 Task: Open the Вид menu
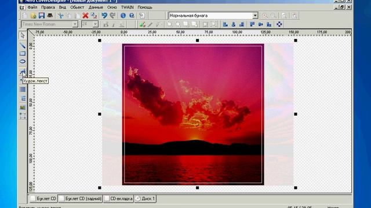63,8
